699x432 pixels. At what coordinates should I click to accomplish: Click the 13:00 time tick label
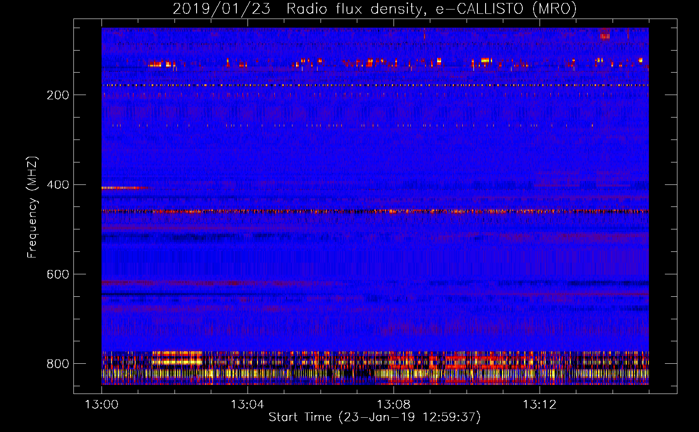(102, 405)
